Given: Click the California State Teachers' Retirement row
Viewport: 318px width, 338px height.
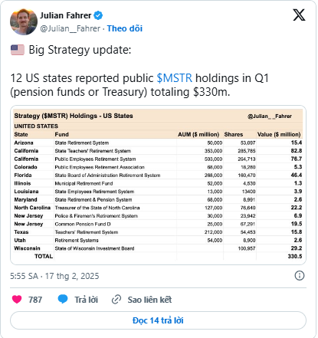Looking at the screenshot, I should click(x=158, y=151).
